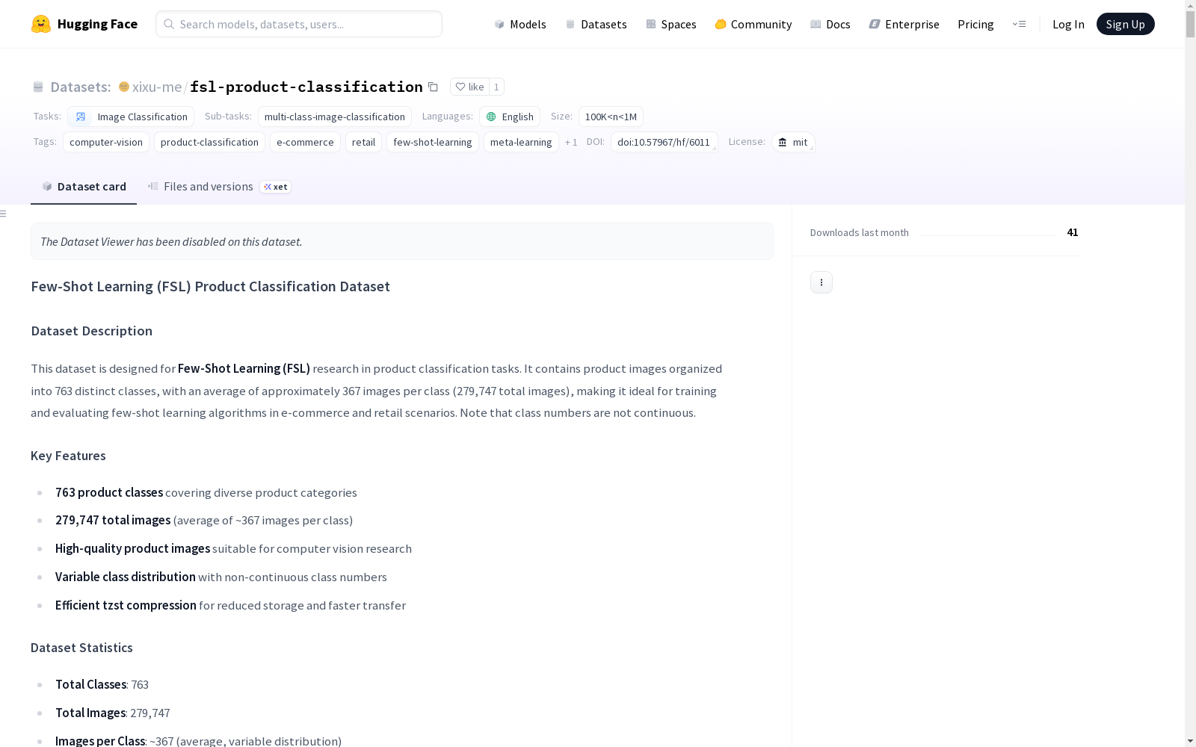Click the xixu-me avatar icon
Image resolution: width=1196 pixels, height=747 pixels.
pos(124,87)
